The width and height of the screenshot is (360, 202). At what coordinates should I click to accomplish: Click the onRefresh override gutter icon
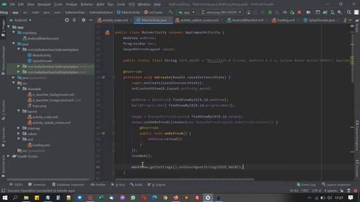[x=103, y=133]
